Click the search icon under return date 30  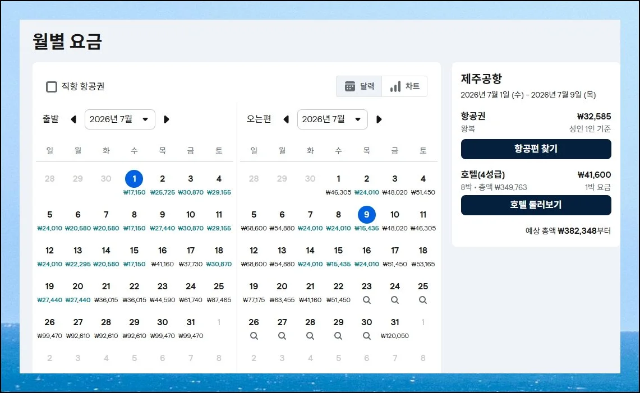pos(367,336)
